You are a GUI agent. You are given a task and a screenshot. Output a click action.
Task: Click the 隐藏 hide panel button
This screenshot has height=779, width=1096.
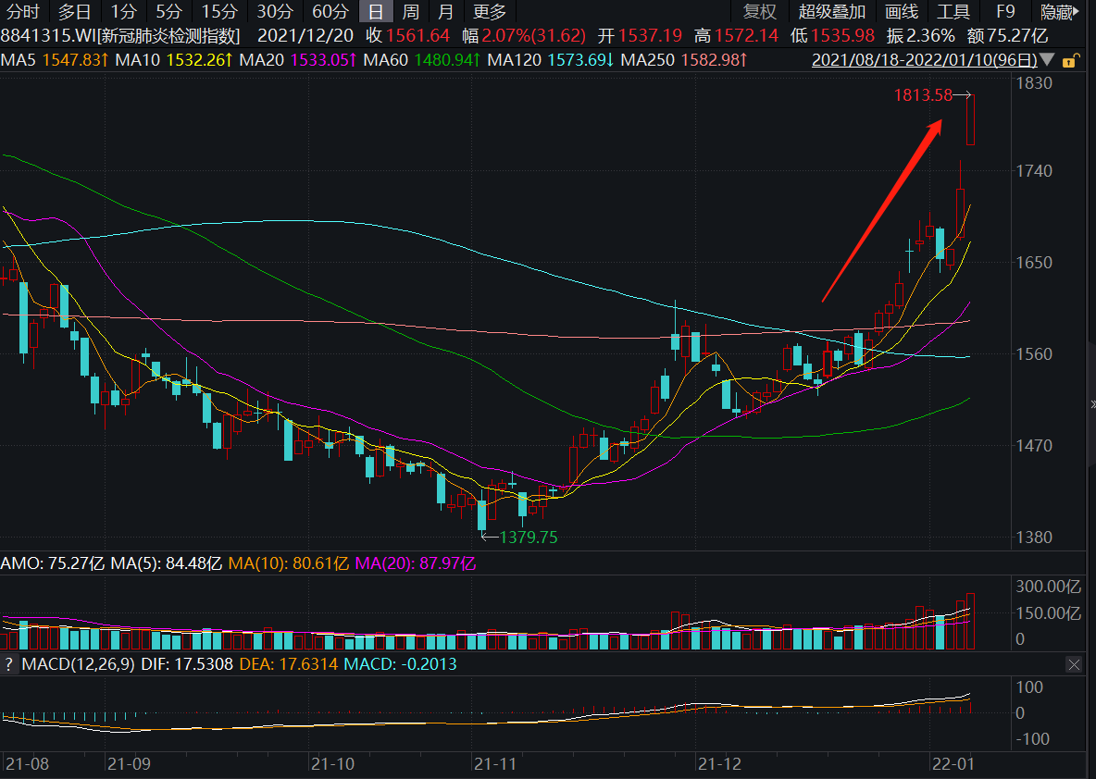1060,12
